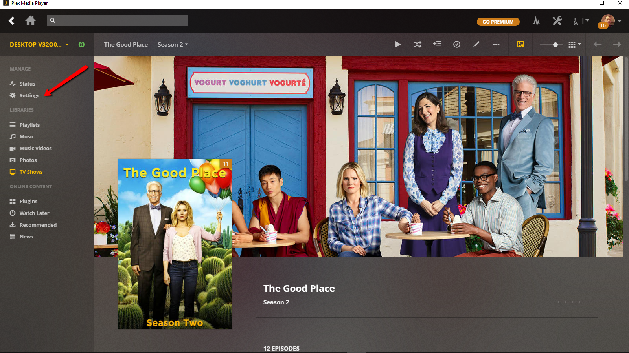Shuffle the season episodes
The image size is (629, 353).
pyautogui.click(x=417, y=44)
